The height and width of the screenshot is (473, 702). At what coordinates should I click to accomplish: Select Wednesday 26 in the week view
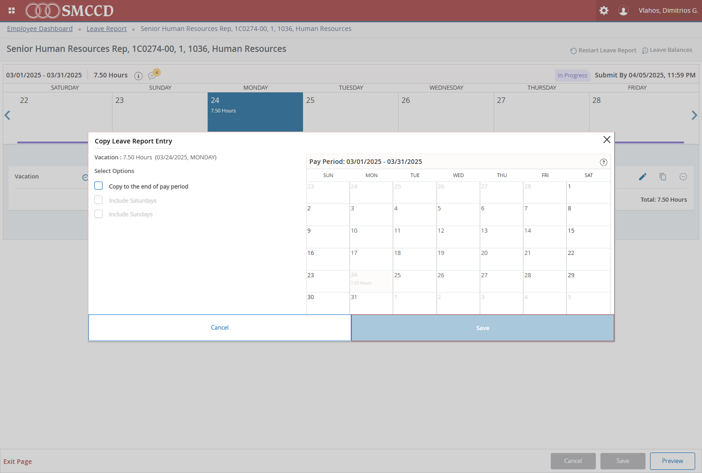446,112
